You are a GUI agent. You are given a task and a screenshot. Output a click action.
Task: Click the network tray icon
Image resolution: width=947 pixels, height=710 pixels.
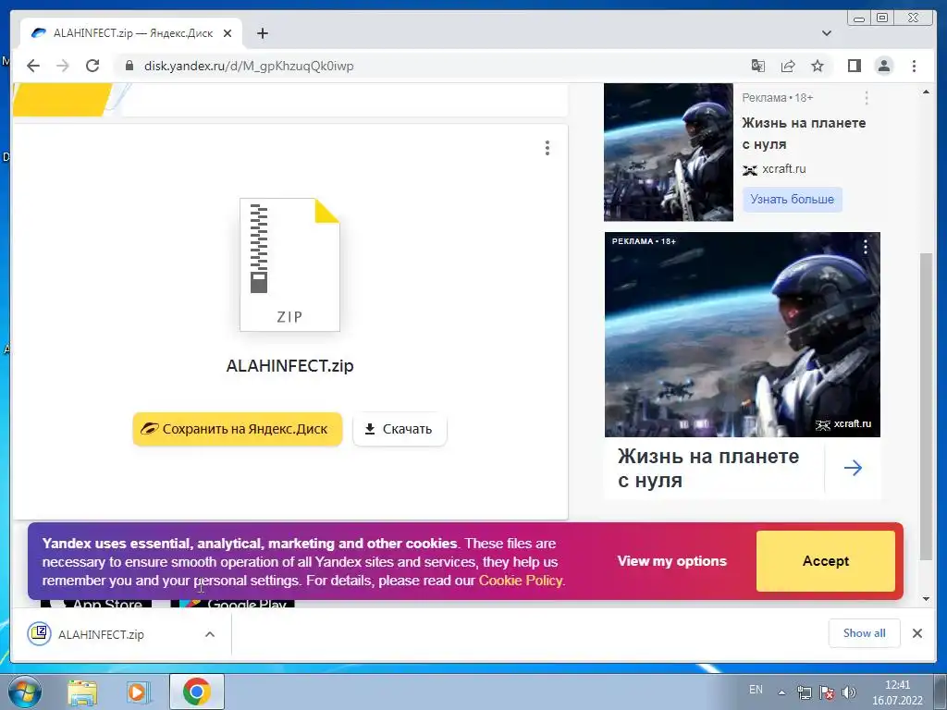click(x=805, y=692)
